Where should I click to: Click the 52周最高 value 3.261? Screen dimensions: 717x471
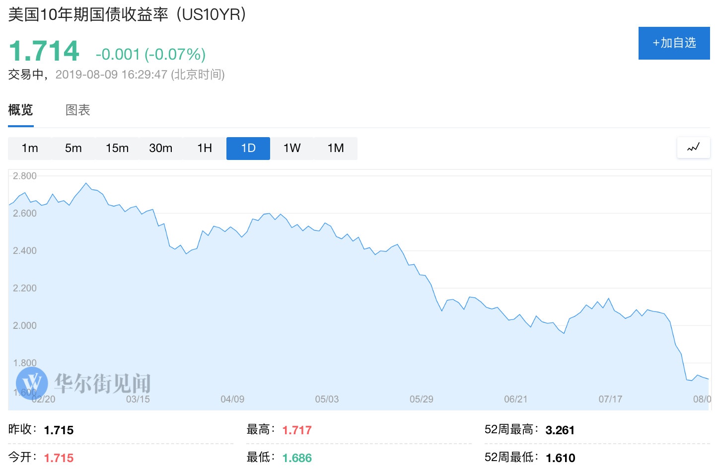560,430
